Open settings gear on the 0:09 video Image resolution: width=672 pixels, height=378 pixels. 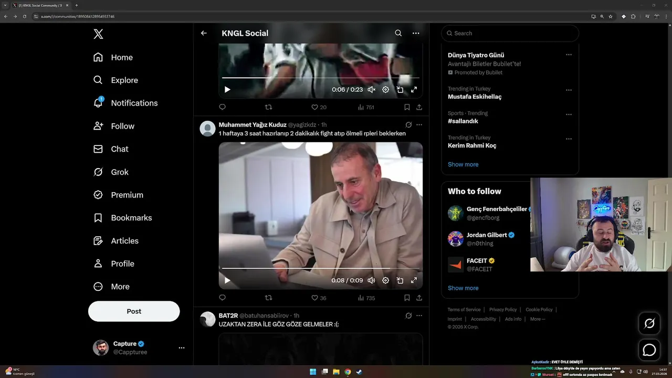click(x=385, y=280)
